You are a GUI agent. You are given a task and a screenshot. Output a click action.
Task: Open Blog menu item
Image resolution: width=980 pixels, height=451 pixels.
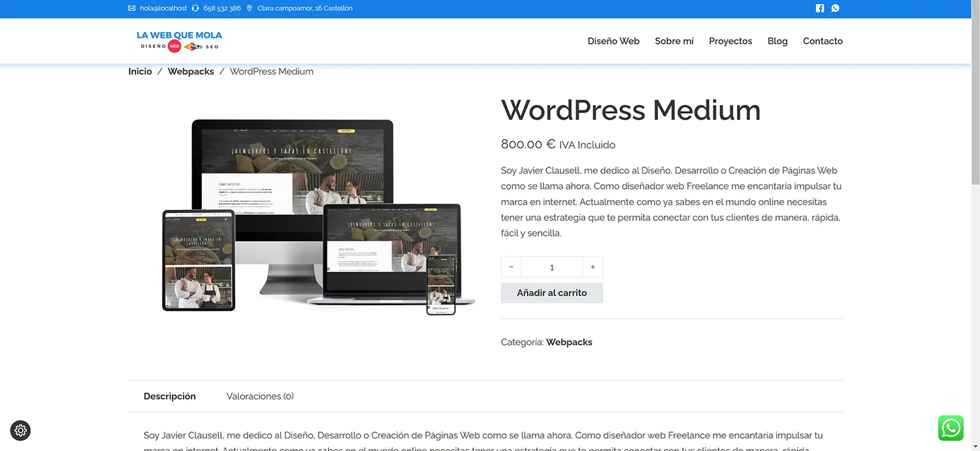coord(777,41)
